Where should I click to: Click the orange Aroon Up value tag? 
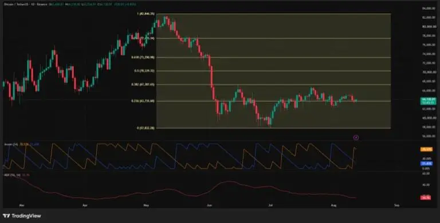click(x=426, y=149)
